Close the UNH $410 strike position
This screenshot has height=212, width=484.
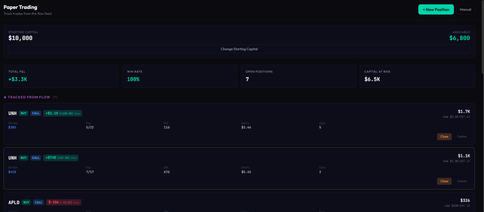click(x=444, y=181)
